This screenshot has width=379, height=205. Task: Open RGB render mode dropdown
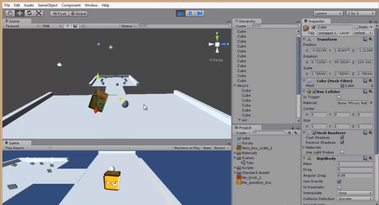pyautogui.click(x=52, y=26)
